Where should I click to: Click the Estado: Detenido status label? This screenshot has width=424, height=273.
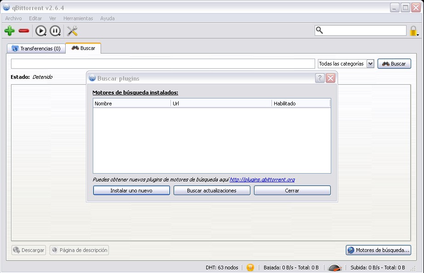(31, 77)
